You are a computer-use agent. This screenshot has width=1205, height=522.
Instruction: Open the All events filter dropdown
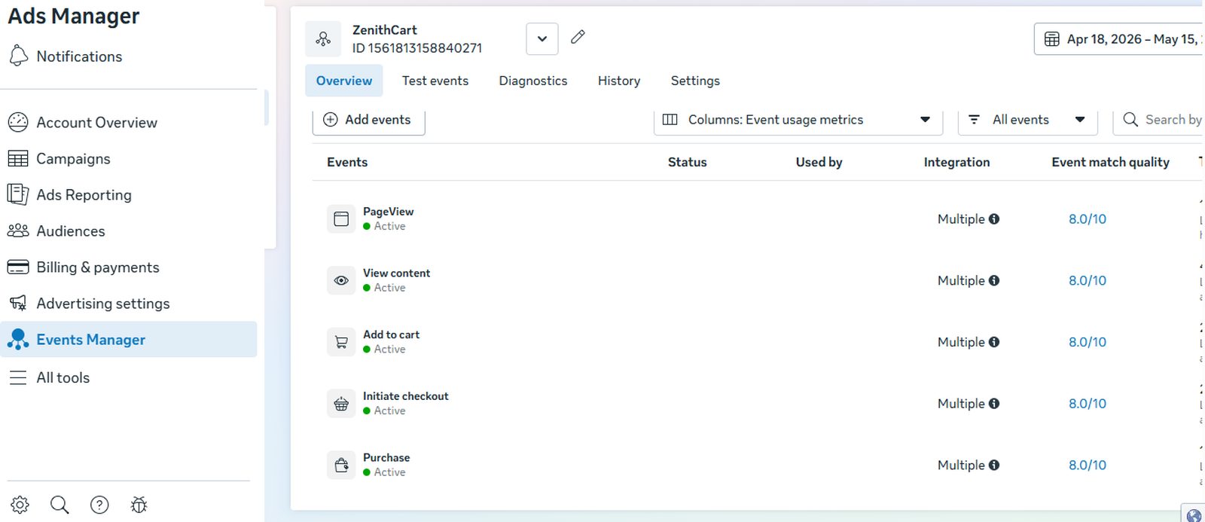coord(1027,120)
